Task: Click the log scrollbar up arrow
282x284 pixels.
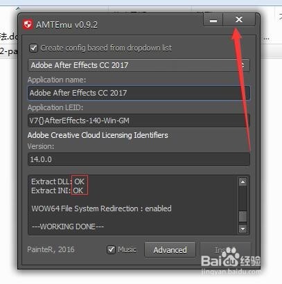Action: pyautogui.click(x=243, y=182)
